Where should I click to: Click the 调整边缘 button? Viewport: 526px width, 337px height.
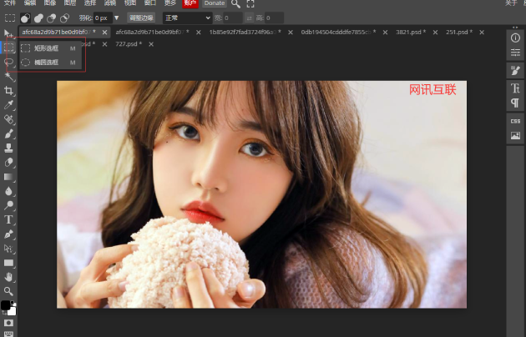point(141,18)
